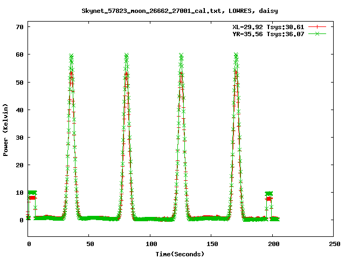The height and width of the screenshot is (259, 345).
Task: Click the green calibration pulse at scan start
Action: 32,193
